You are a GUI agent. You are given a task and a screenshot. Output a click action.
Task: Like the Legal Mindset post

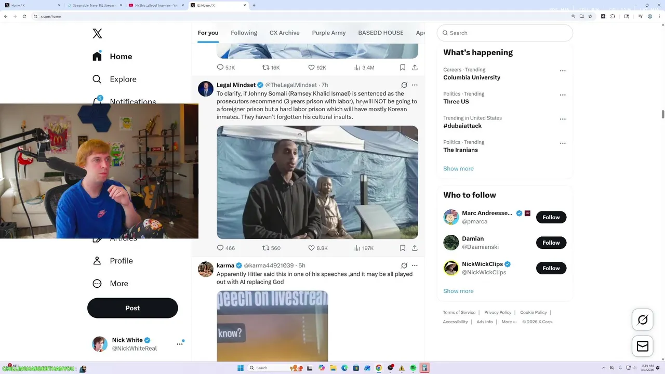[317, 248]
